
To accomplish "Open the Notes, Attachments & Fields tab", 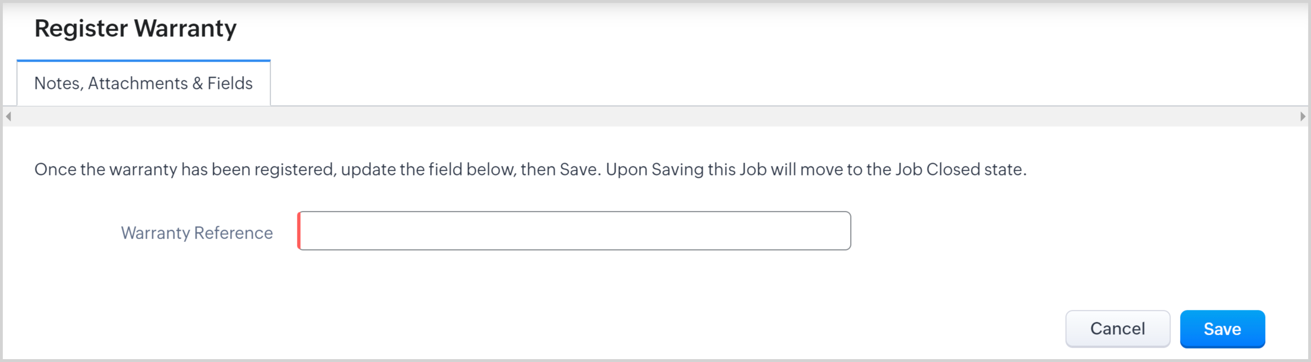I will [x=143, y=83].
